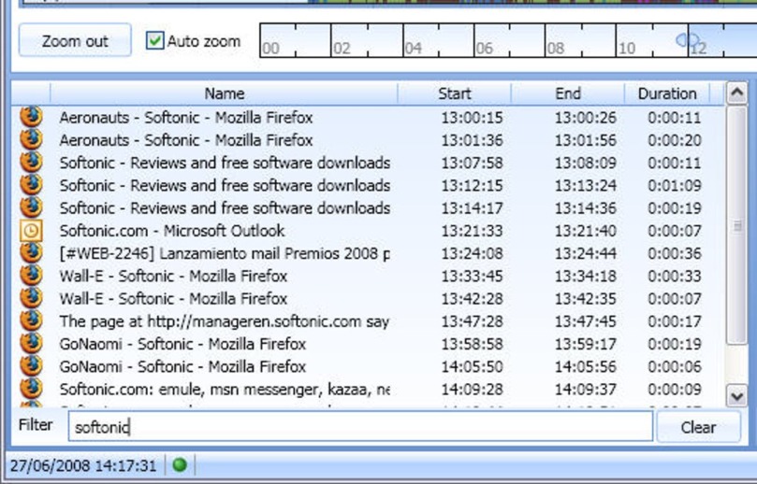Click Firefox icon of Aeronauts row starting 13:00:15
Image resolution: width=757 pixels, height=484 pixels.
click(31, 117)
